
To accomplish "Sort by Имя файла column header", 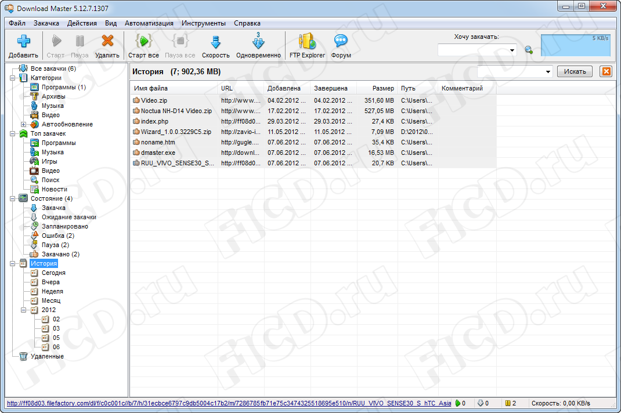I will pos(174,88).
